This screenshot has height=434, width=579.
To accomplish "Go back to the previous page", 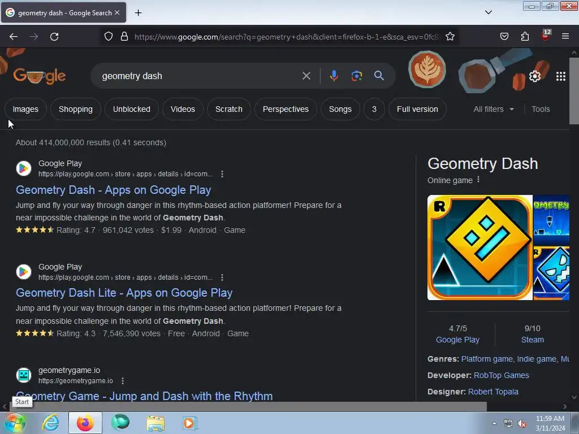I will tap(14, 37).
